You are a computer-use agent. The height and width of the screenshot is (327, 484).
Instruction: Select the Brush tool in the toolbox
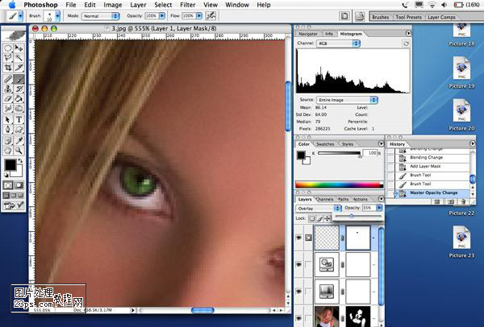[19, 79]
